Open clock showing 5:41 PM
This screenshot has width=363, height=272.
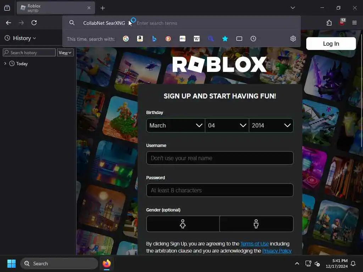[337, 263]
